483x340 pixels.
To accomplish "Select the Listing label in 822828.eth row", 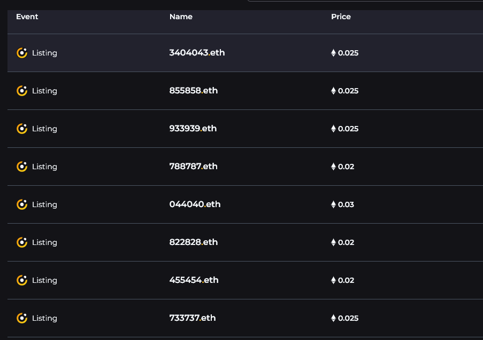I will tap(45, 242).
